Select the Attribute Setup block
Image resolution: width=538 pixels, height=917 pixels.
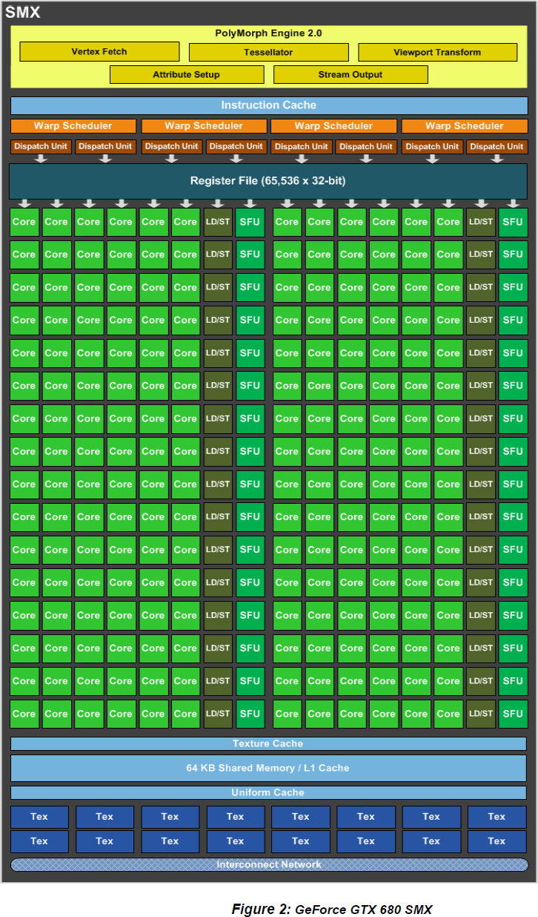pos(187,75)
